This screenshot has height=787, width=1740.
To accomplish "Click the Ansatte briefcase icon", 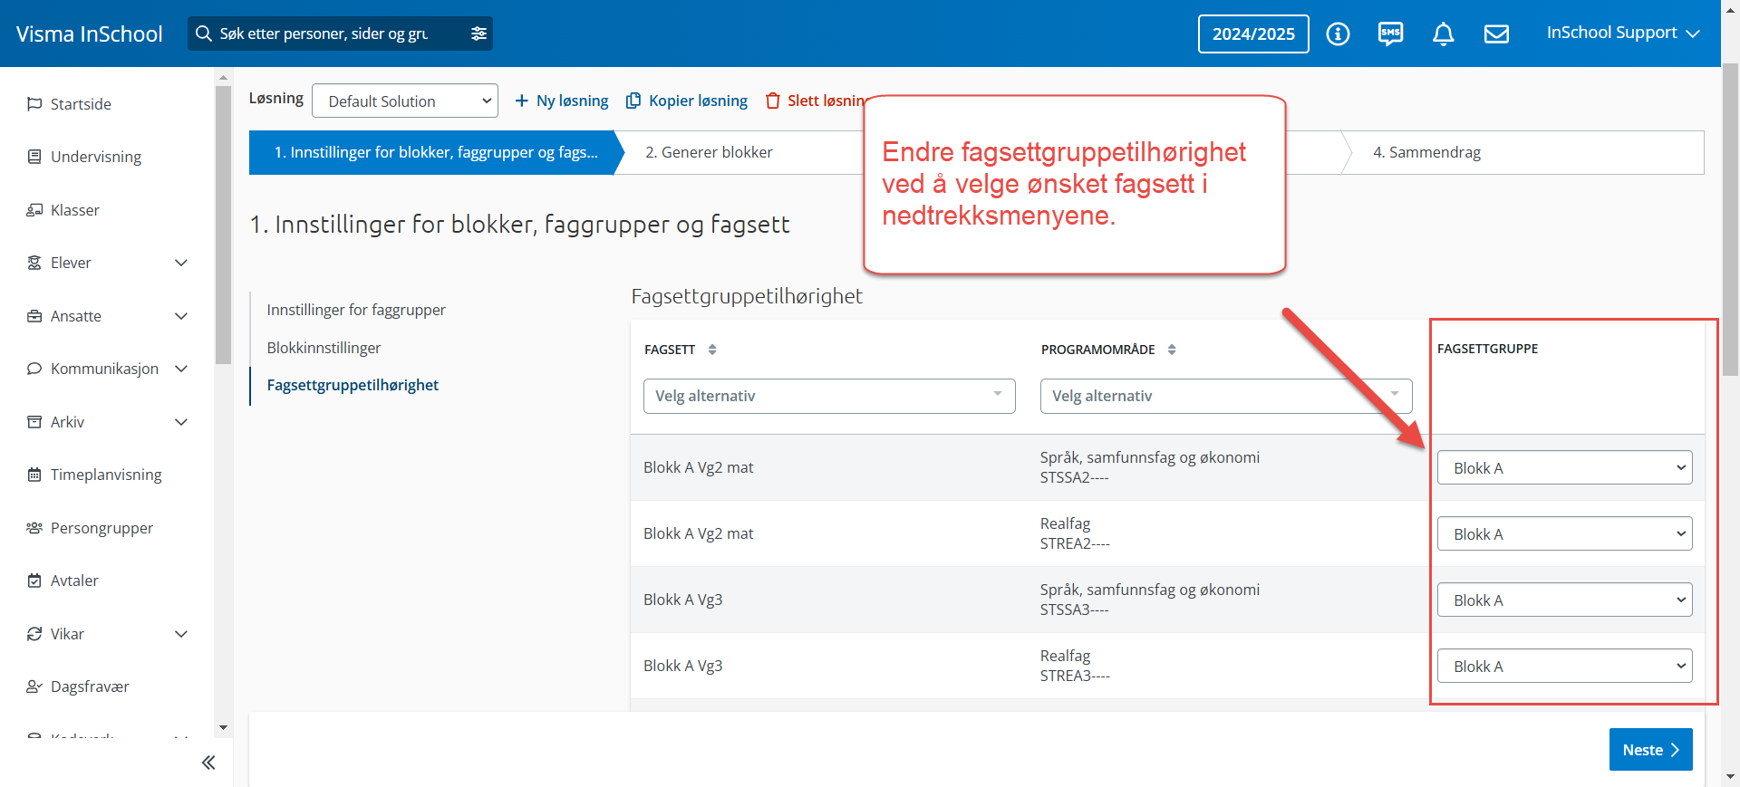I will pos(34,316).
